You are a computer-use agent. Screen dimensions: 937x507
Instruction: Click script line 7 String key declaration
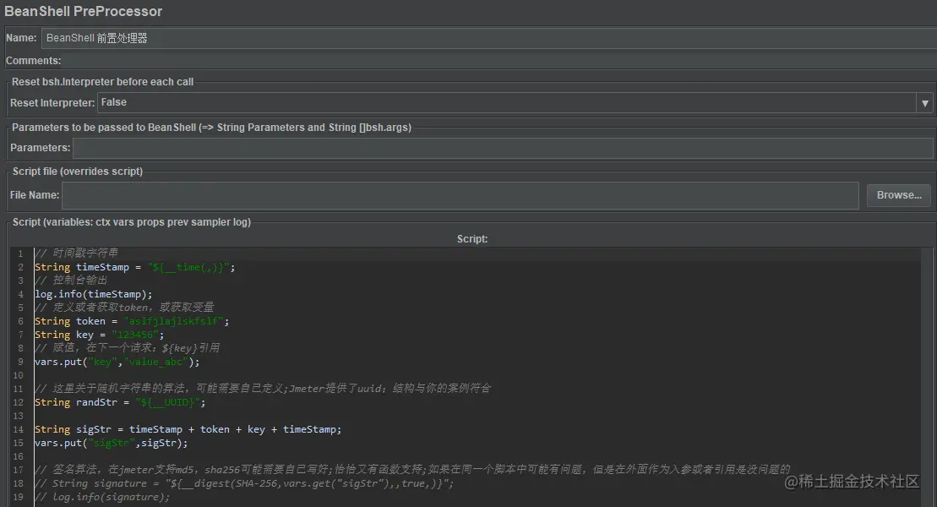99,335
